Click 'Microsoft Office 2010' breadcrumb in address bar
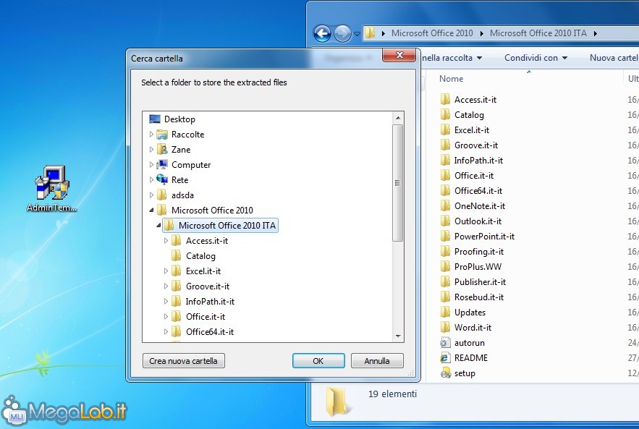The image size is (639, 429). click(x=432, y=33)
